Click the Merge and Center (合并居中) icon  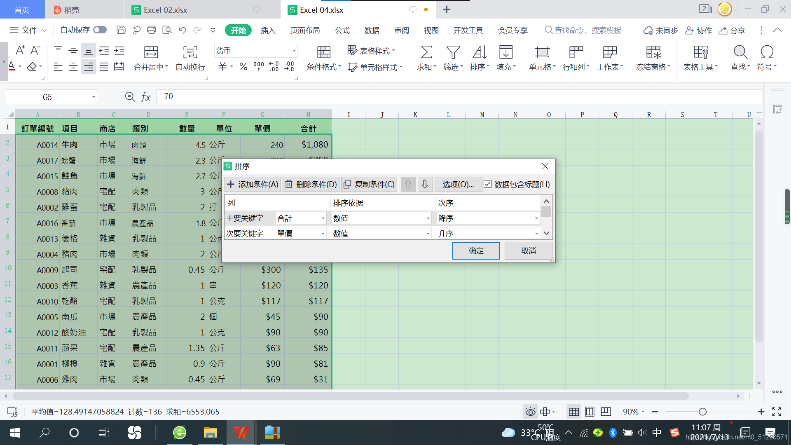pyautogui.click(x=151, y=52)
